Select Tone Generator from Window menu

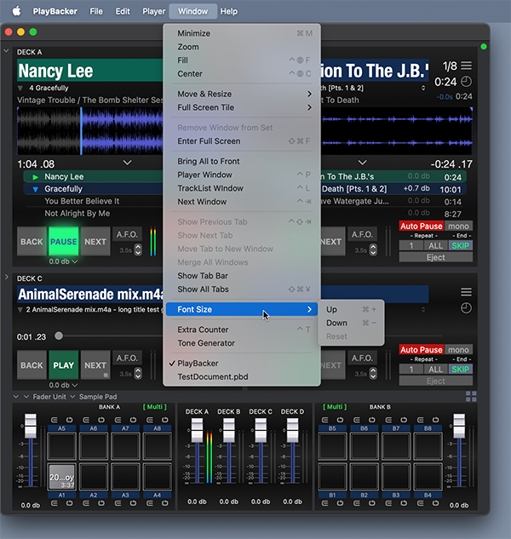click(205, 343)
